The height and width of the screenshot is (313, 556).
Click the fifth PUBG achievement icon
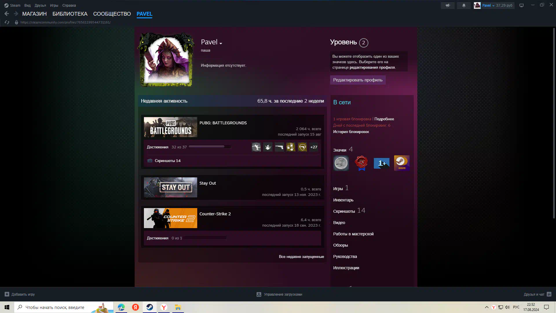302,147
